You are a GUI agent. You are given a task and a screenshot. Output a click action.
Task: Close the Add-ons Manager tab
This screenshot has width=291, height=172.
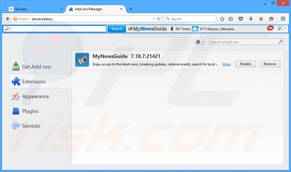(x=121, y=9)
